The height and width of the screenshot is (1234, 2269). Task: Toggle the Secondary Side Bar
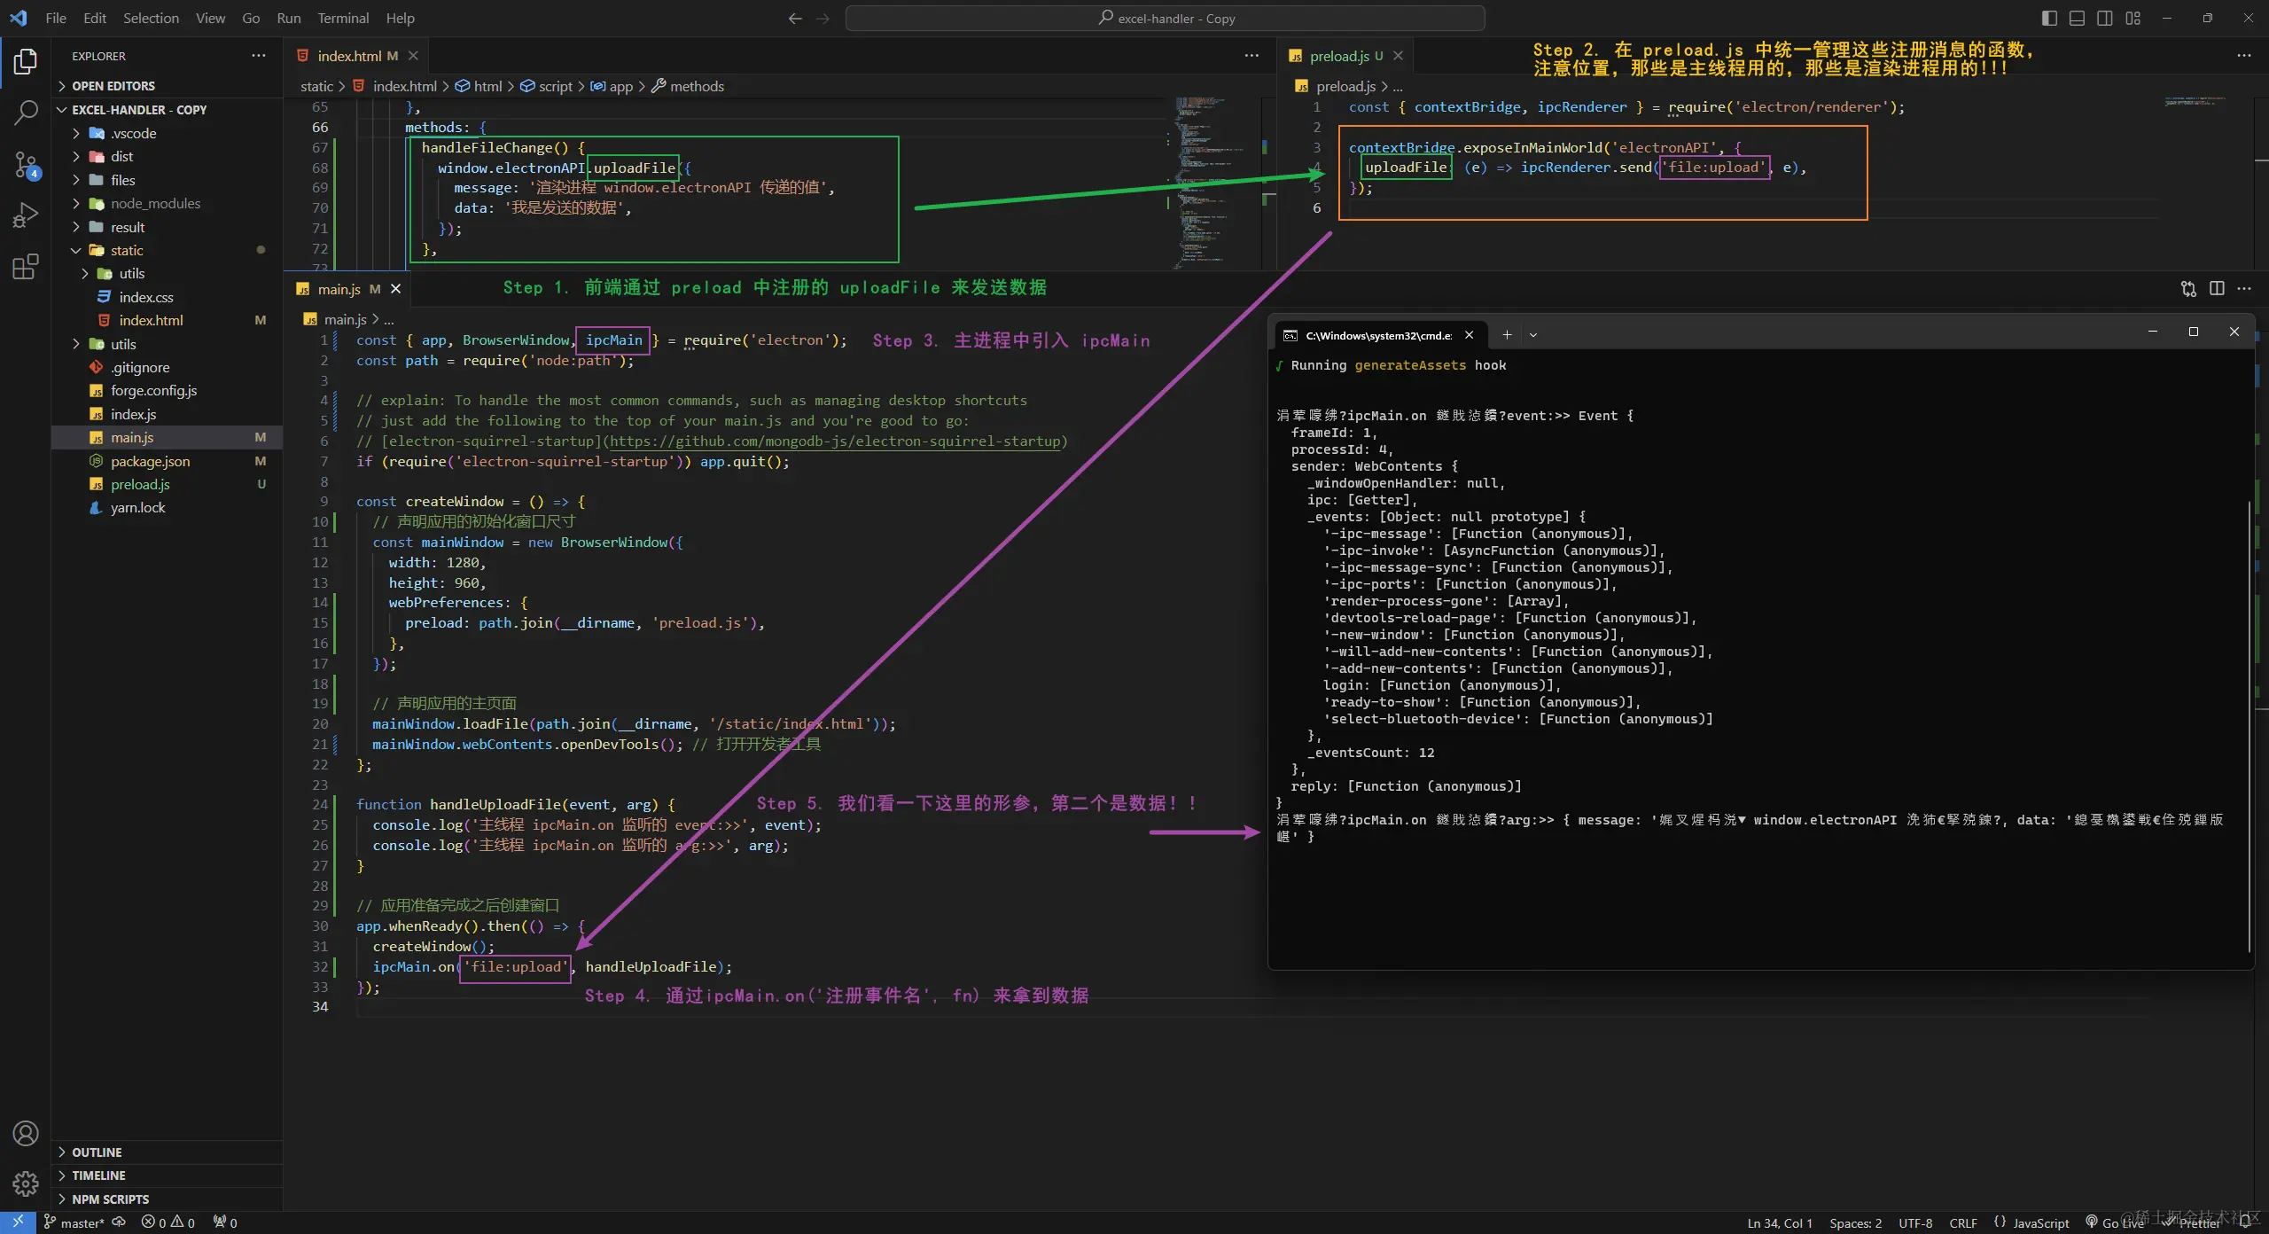(x=2104, y=18)
